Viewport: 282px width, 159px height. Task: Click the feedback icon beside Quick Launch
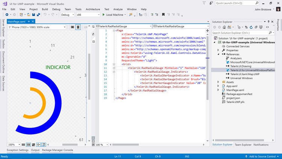point(211,3)
